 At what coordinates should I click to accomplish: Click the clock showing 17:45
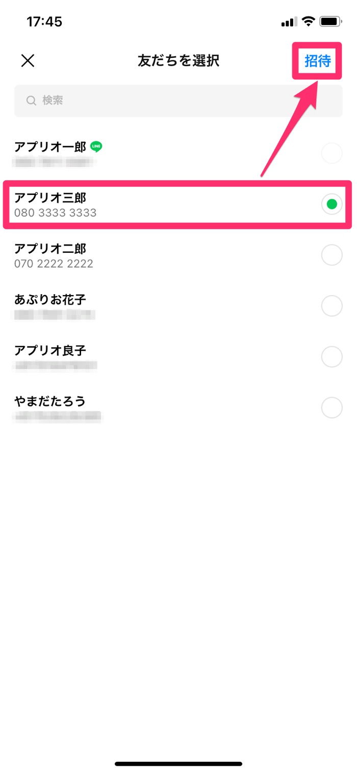point(43,21)
